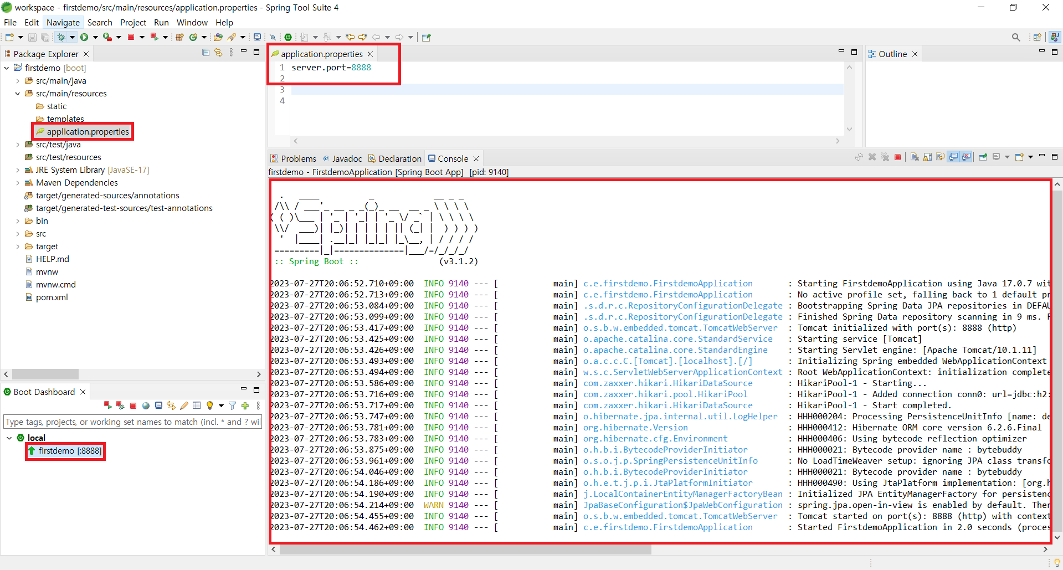Click the Last Edit Location arrow icon
Screen dimensions: 1063x570
[x=350, y=37]
